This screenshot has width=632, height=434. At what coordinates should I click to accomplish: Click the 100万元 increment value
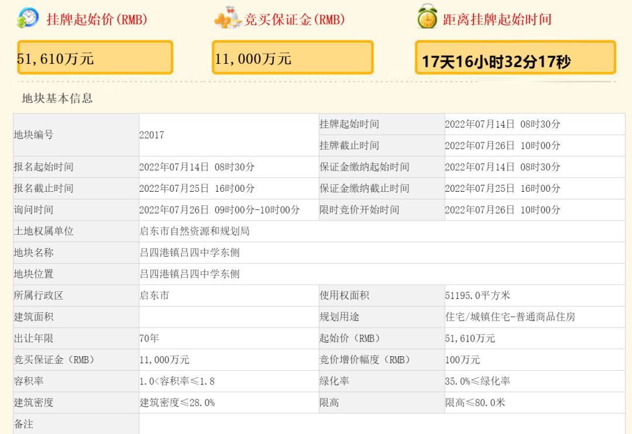coord(463,360)
